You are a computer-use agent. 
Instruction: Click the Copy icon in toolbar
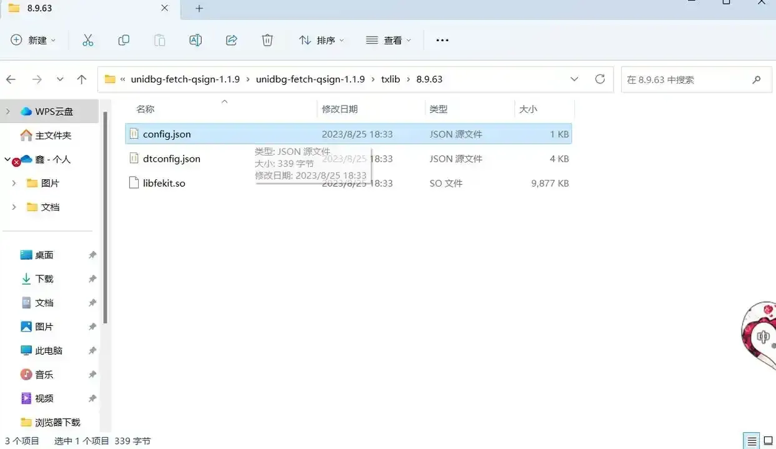(x=124, y=40)
